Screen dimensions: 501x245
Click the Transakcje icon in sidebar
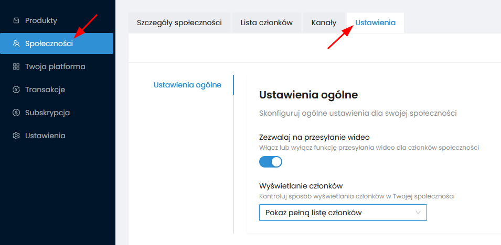click(16, 90)
